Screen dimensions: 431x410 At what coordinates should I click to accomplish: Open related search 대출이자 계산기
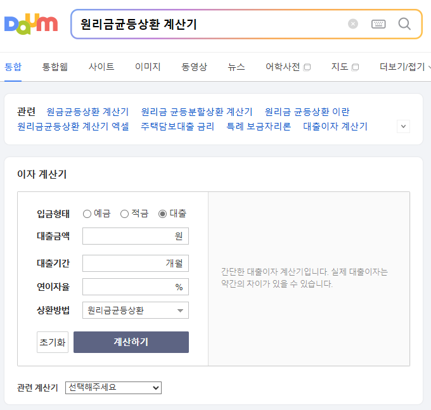click(x=335, y=126)
